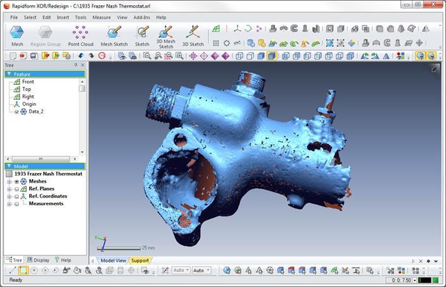This screenshot has width=446, height=287.
Task: Toggle visibility checkbox for Data_2
Action: (x=16, y=112)
